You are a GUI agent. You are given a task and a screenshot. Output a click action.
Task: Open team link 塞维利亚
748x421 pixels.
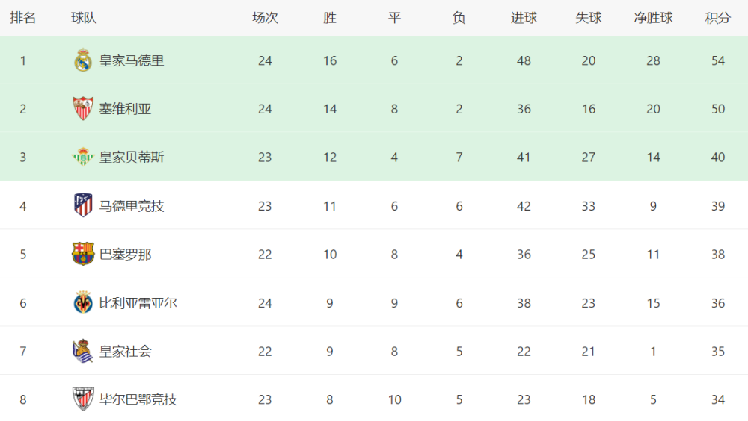(125, 109)
